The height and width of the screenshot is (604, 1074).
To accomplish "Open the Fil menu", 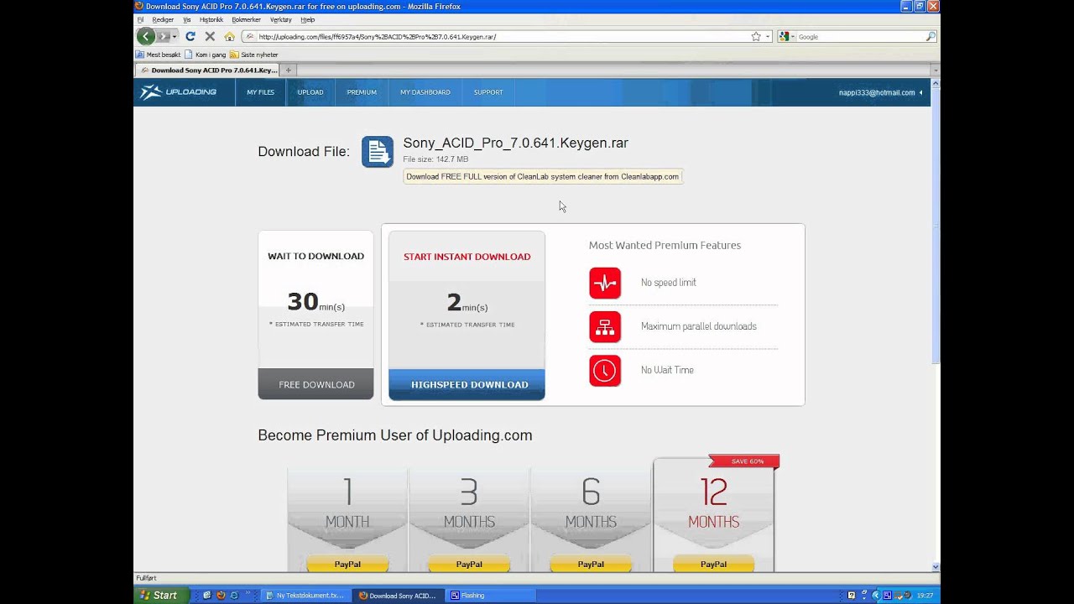I will pos(140,19).
